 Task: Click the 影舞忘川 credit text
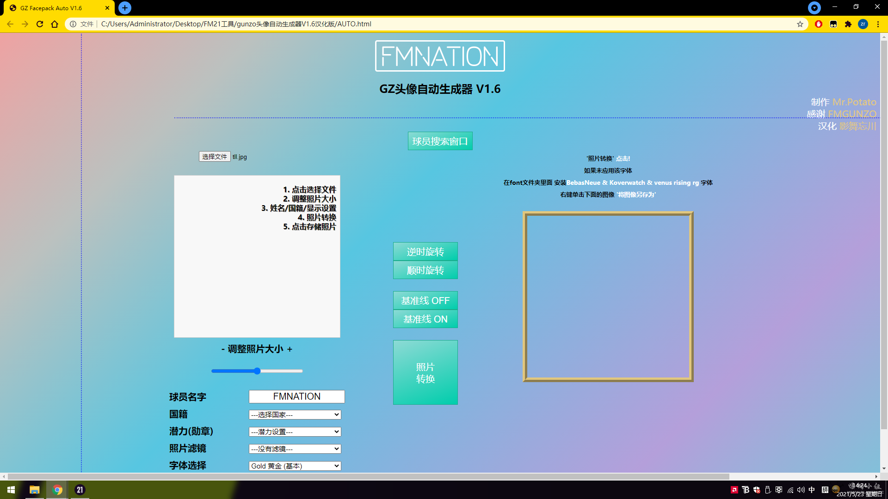pos(857,126)
